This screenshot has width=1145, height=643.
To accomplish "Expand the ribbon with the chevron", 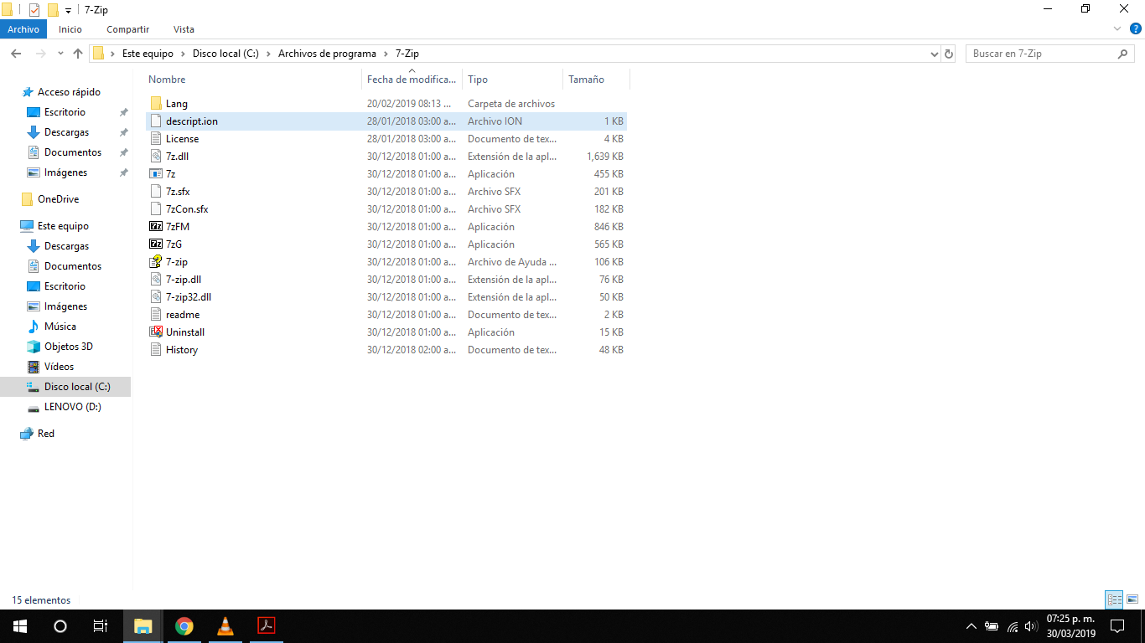I will point(1117,29).
